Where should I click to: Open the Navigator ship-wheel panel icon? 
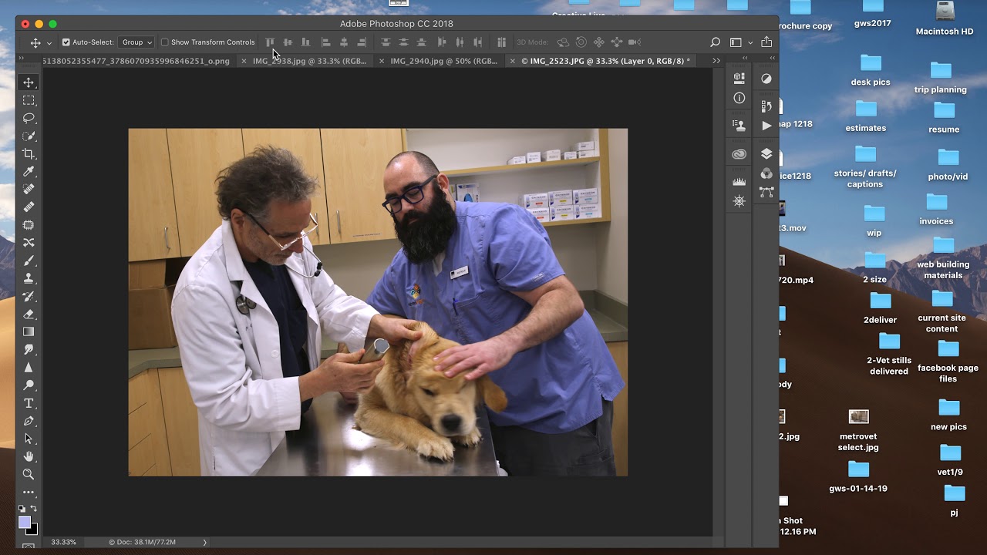tap(739, 201)
